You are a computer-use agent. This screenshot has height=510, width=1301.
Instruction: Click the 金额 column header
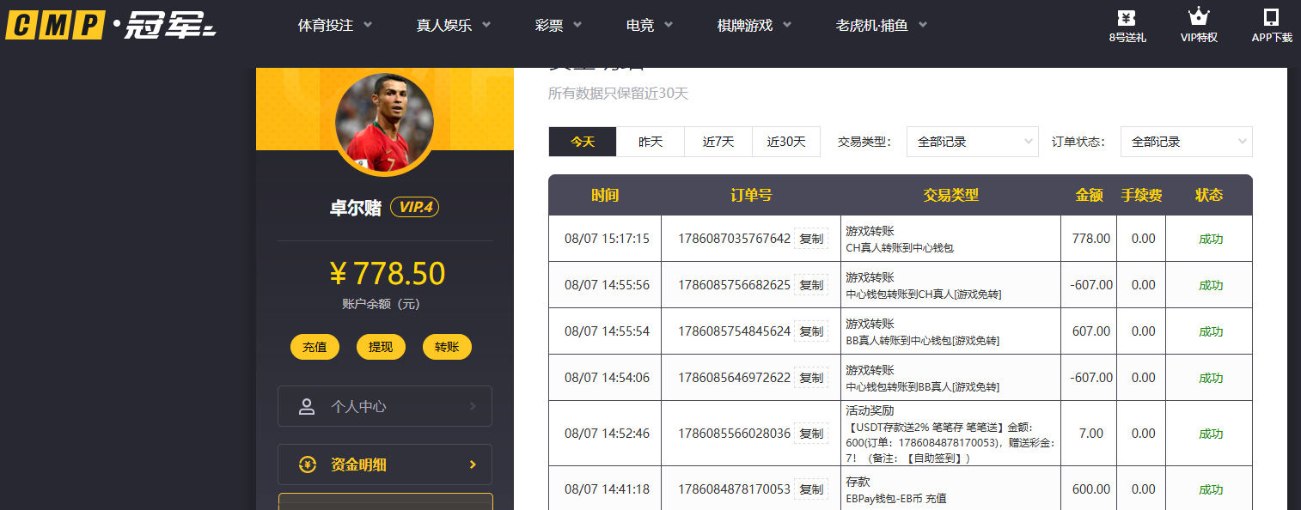(1090, 195)
